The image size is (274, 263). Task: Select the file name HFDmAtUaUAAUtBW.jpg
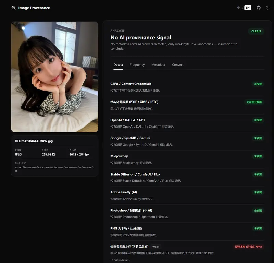[34, 141]
